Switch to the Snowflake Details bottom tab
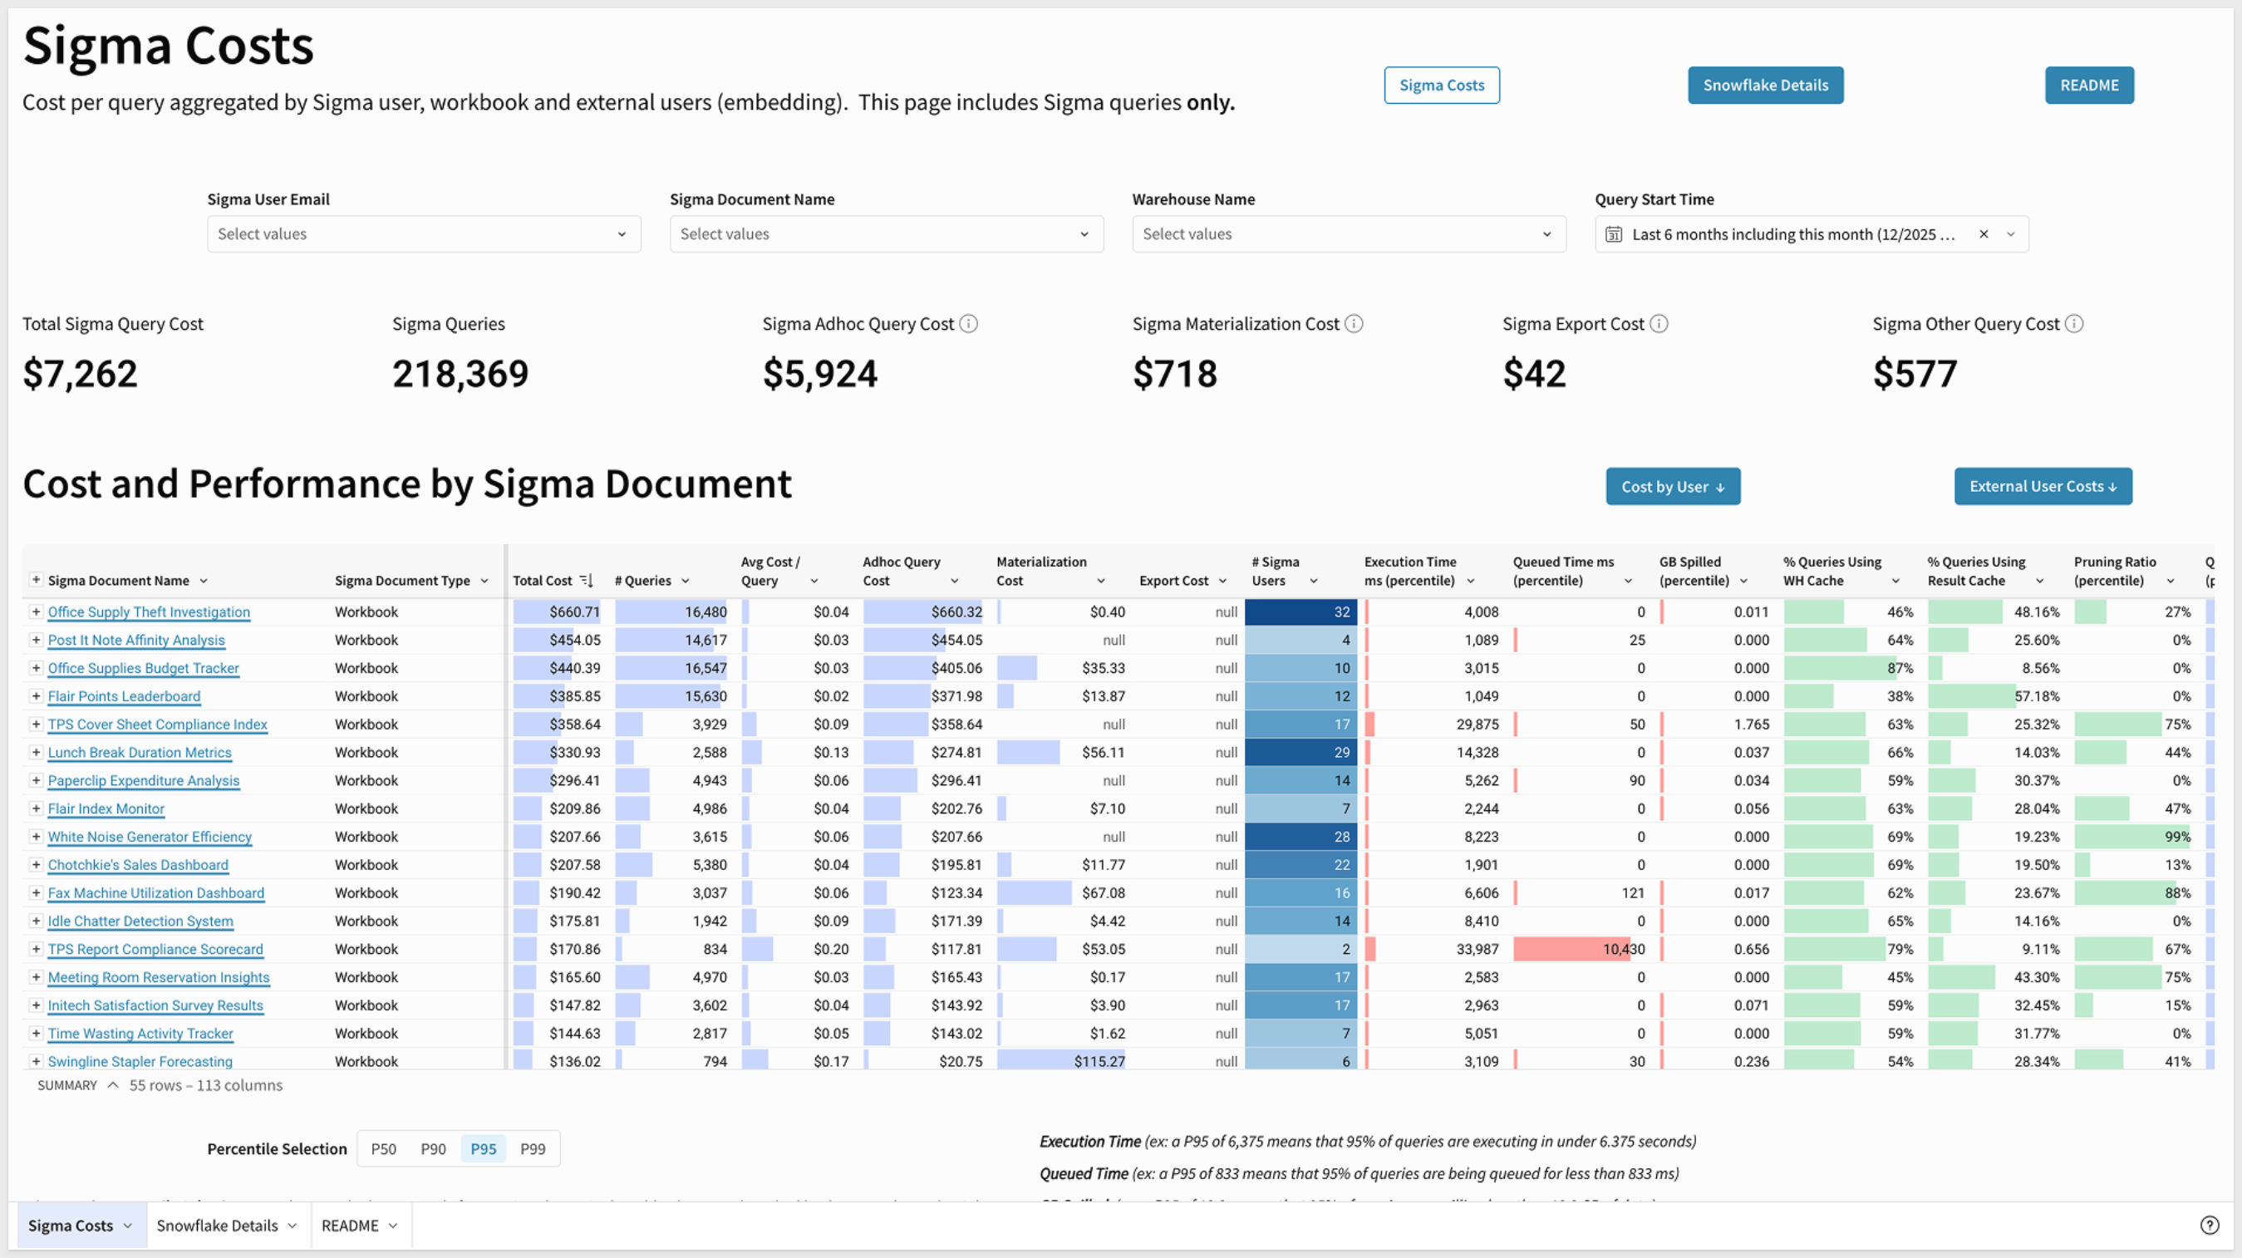The width and height of the screenshot is (2242, 1258). click(226, 1225)
